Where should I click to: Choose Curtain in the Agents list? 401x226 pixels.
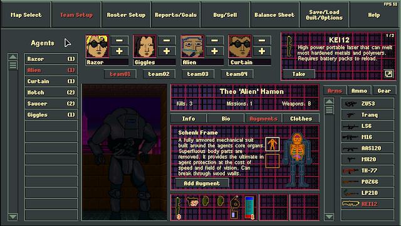(51, 81)
